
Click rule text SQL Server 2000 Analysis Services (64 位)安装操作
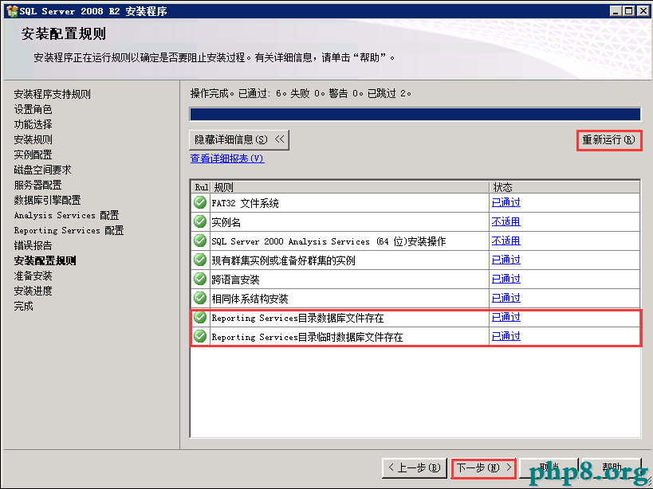328,241
